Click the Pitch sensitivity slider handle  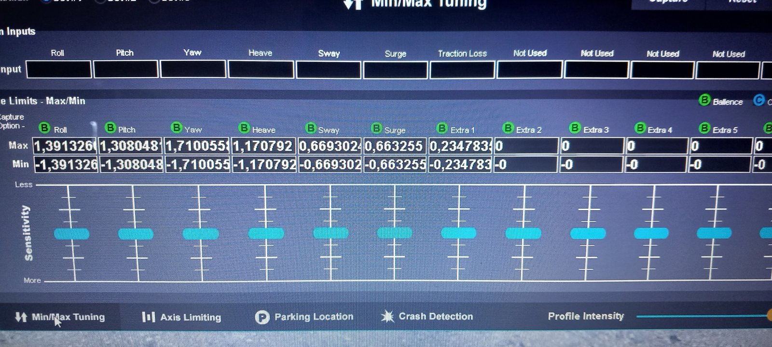(136, 234)
